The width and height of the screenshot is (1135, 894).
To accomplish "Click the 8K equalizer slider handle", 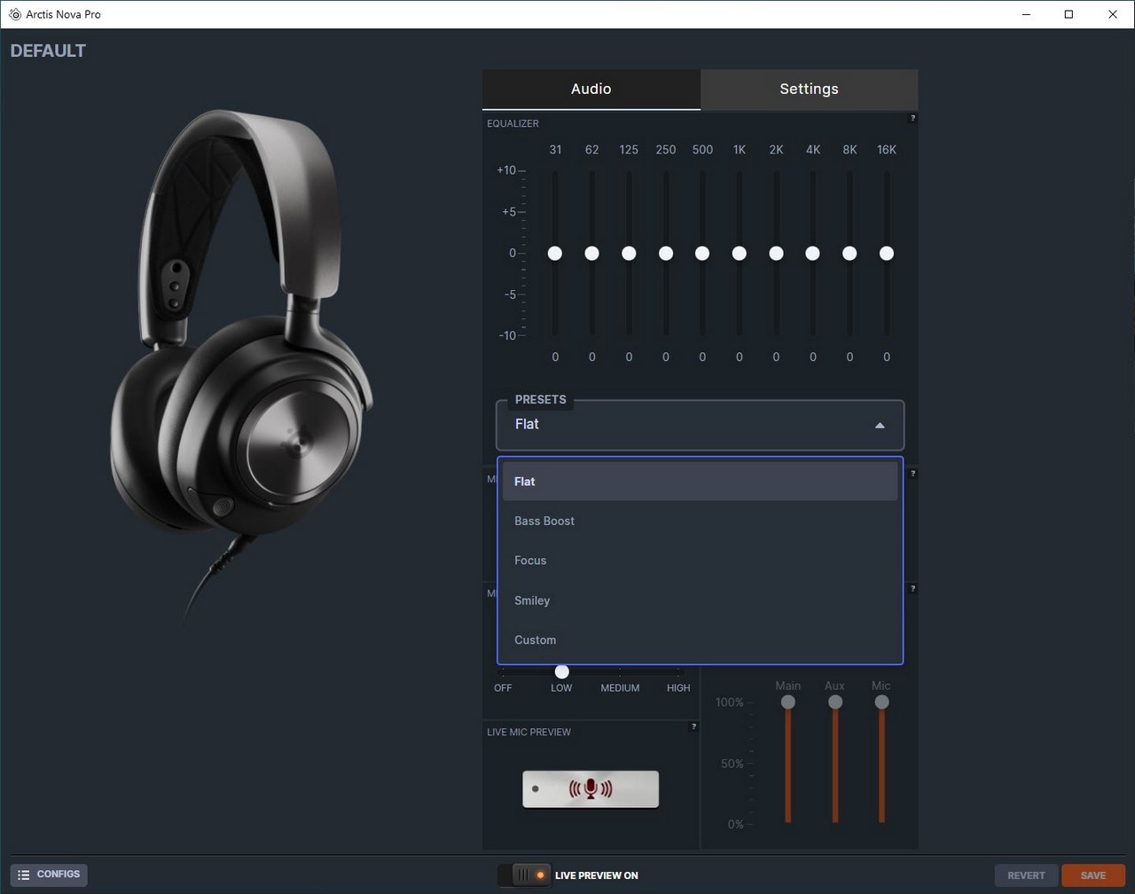I will pyautogui.click(x=849, y=254).
